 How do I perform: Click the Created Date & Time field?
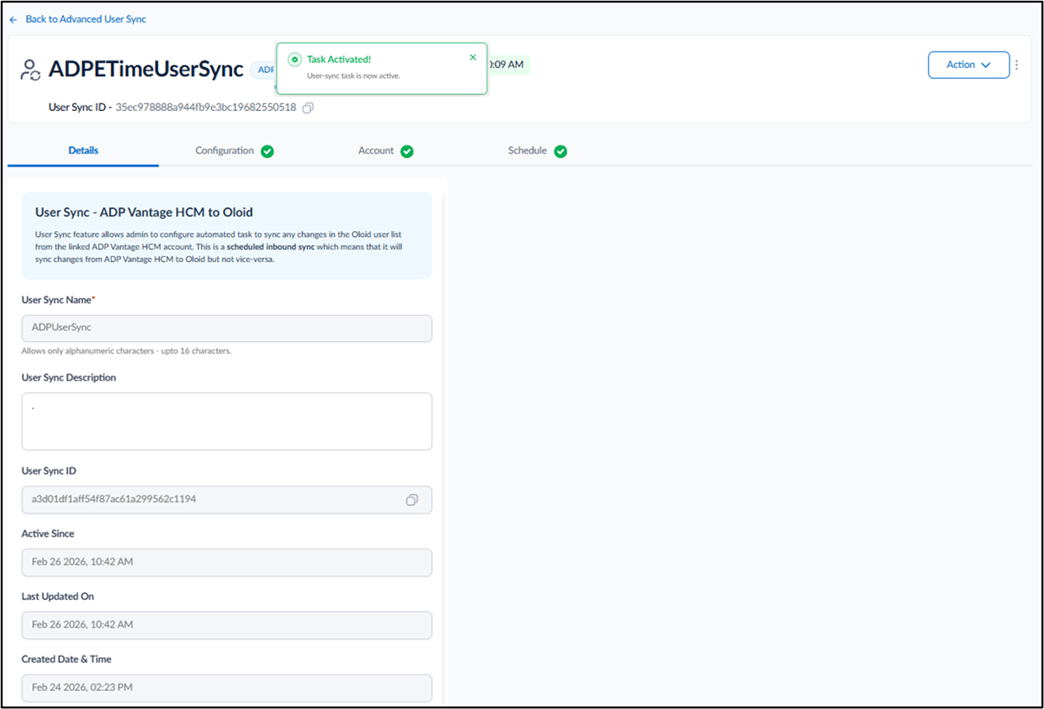tap(227, 688)
